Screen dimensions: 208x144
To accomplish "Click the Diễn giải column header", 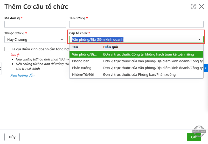I will tap(111, 47).
